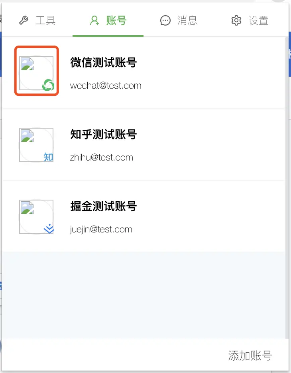Screen dimensions: 291x373
Task: Click the juejin@test.com email text
Action: 101,229
